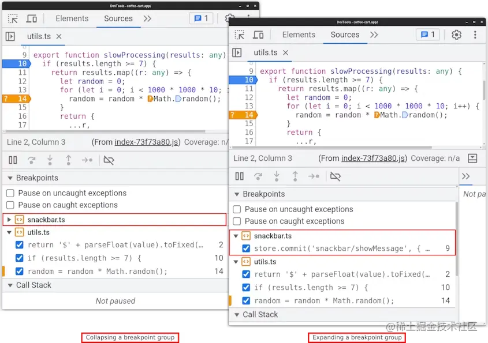Viewport: 488px width, 343px height.
Task: Toggle the drawer icon beside Coverage in right window
Action: click(472, 159)
